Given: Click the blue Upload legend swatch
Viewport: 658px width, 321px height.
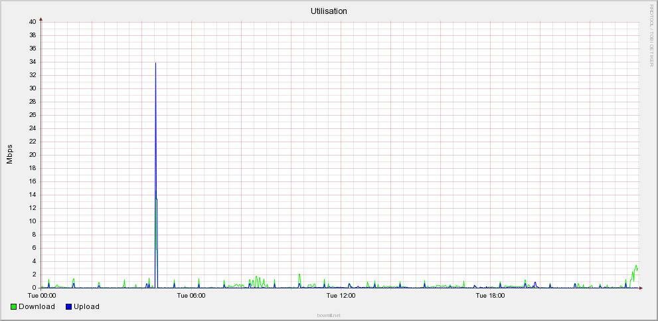Looking at the screenshot, I should 68,306.
